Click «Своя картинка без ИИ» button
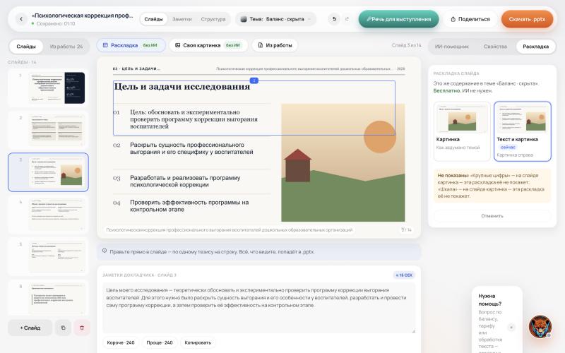Image resolution: width=565 pixels, height=353 pixels. 208,45
